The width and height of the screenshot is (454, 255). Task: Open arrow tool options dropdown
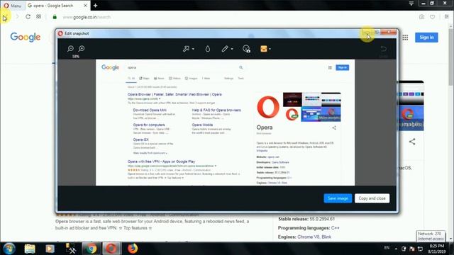pyautogui.click(x=193, y=49)
